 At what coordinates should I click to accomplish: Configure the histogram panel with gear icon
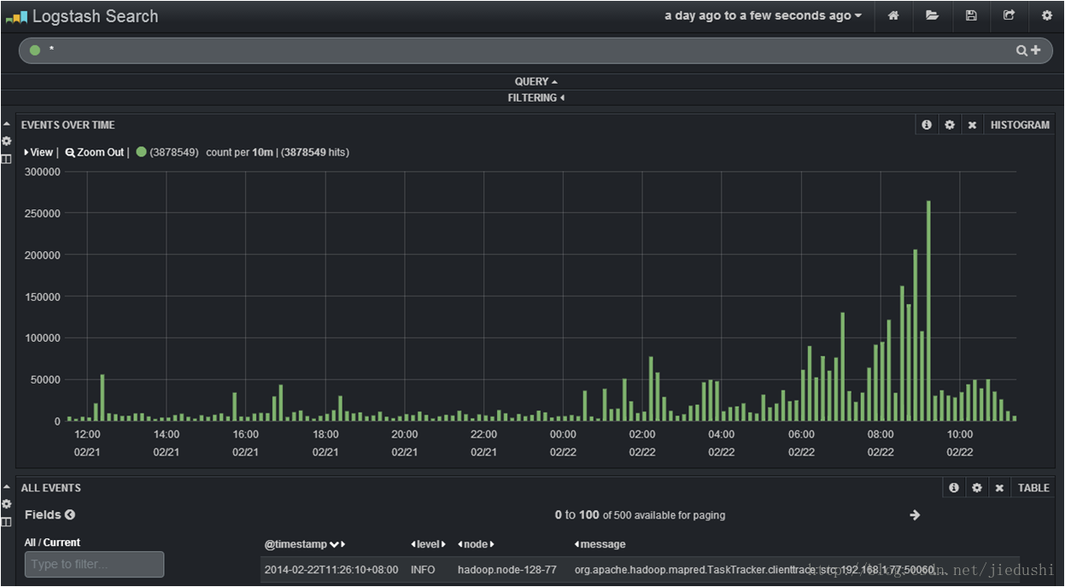coord(950,125)
